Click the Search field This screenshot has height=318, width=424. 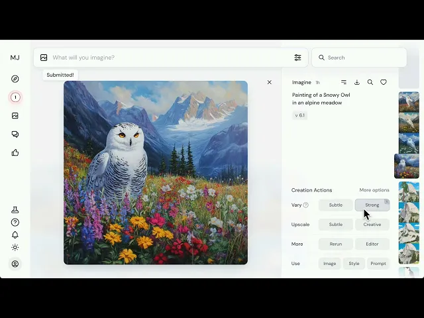[x=359, y=58]
